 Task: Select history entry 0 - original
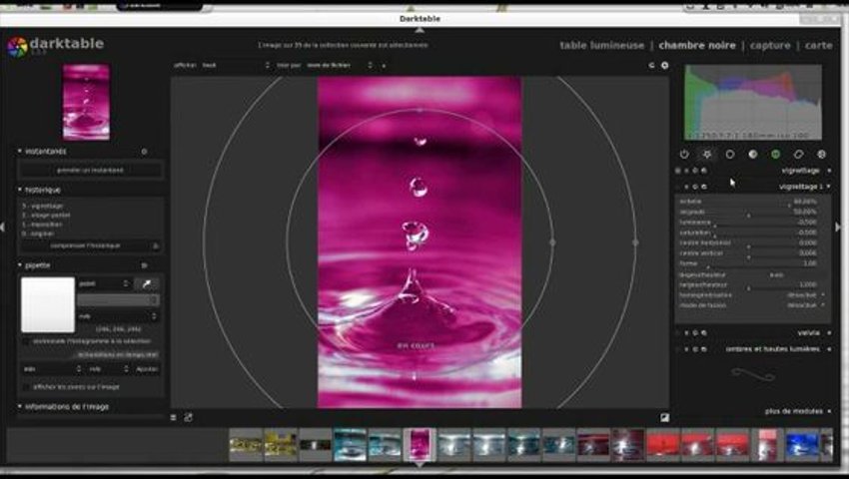tap(38, 234)
